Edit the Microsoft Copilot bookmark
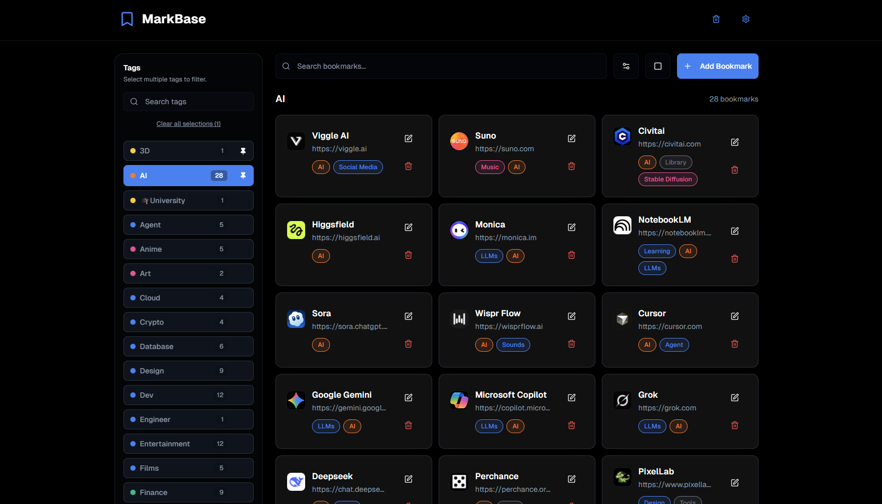 click(572, 397)
